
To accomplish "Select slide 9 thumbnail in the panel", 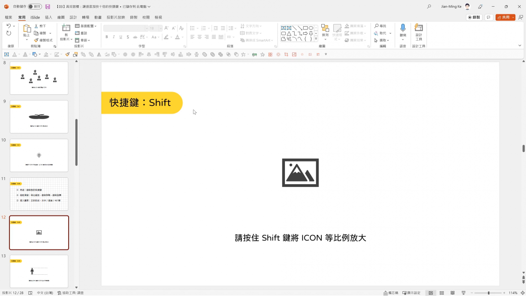I will click(39, 116).
